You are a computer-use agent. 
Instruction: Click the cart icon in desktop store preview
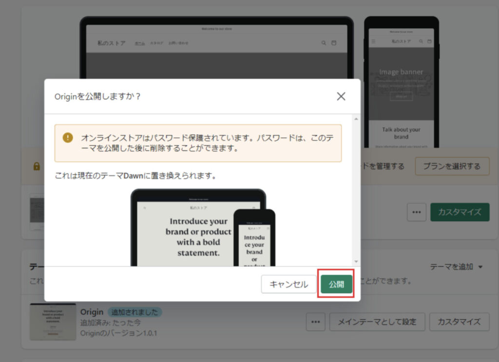click(334, 43)
